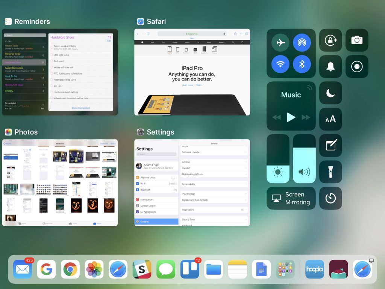This screenshot has height=289, width=385.
Task: Open Trello with the 12 badge
Action: pos(190,269)
